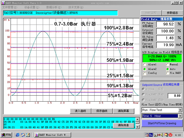Open the 设备设置(S) menu
The height and width of the screenshot is (138, 184).
32,7
